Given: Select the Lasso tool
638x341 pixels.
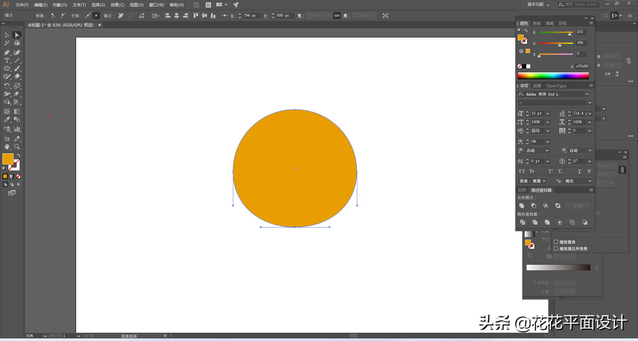Looking at the screenshot, I should pyautogui.click(x=17, y=43).
